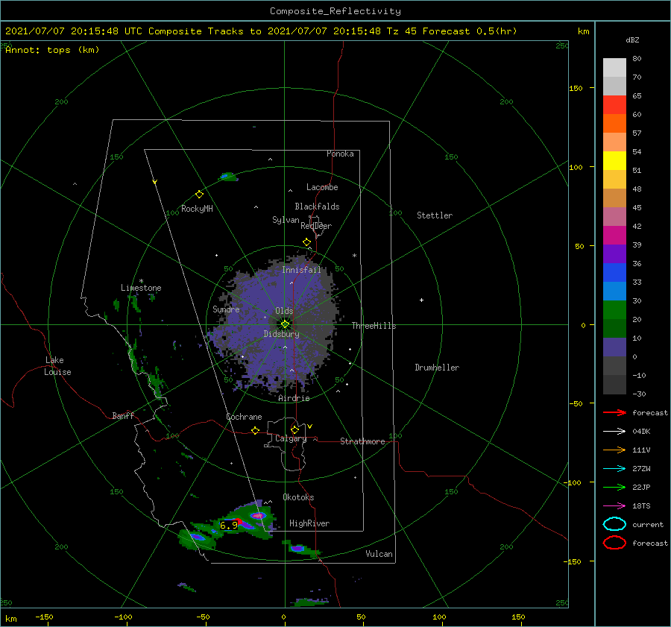The height and width of the screenshot is (627, 671).
Task: Click the dBZ scale heading
Action: coord(632,40)
